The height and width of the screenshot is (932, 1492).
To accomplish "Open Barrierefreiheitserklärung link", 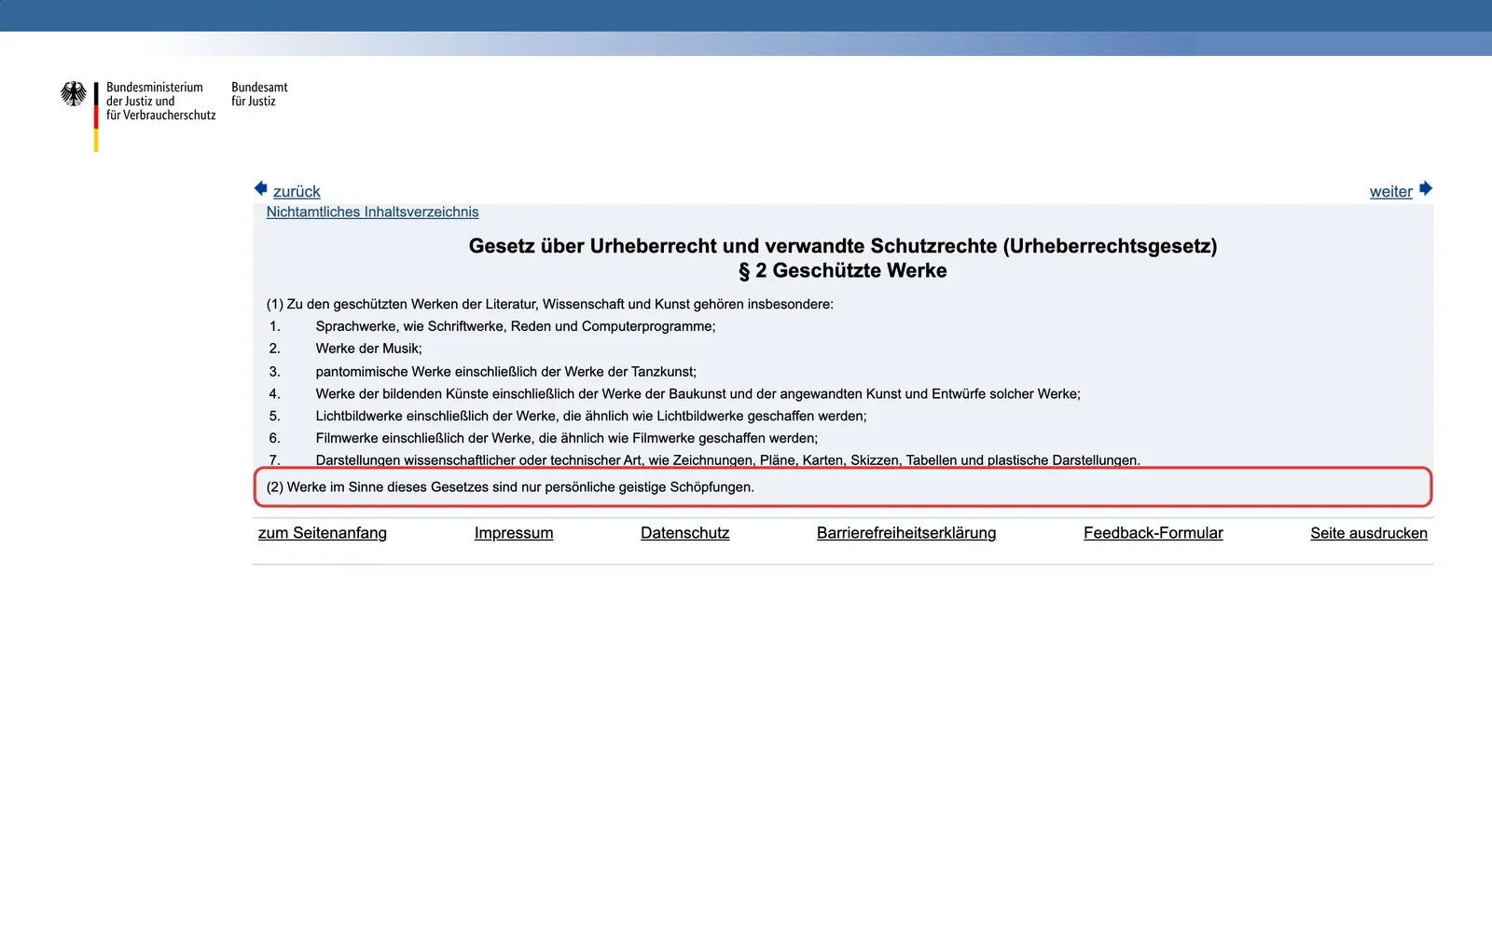I will click(x=906, y=533).
